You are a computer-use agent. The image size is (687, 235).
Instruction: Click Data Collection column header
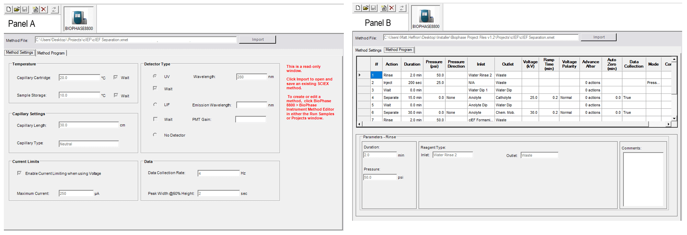634,64
